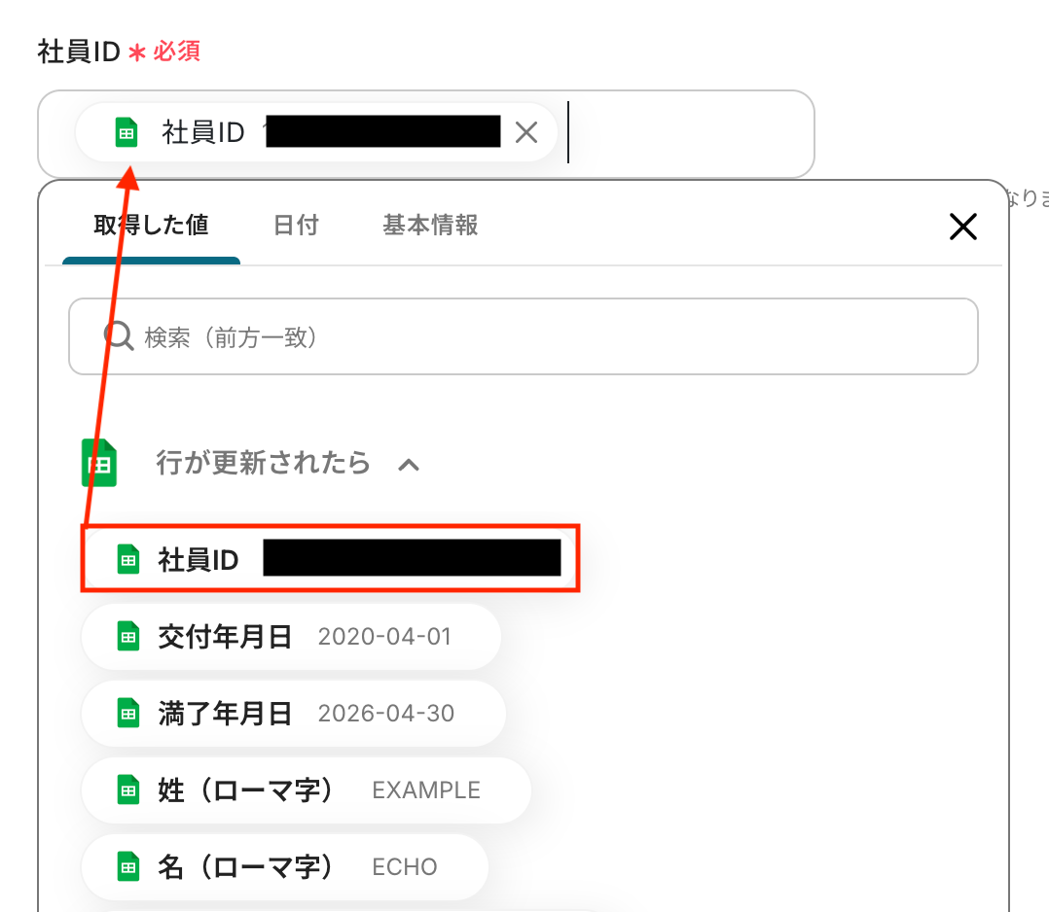The height and width of the screenshot is (912, 1049).
Task: Click the search magnifier icon
Action: [x=119, y=335]
